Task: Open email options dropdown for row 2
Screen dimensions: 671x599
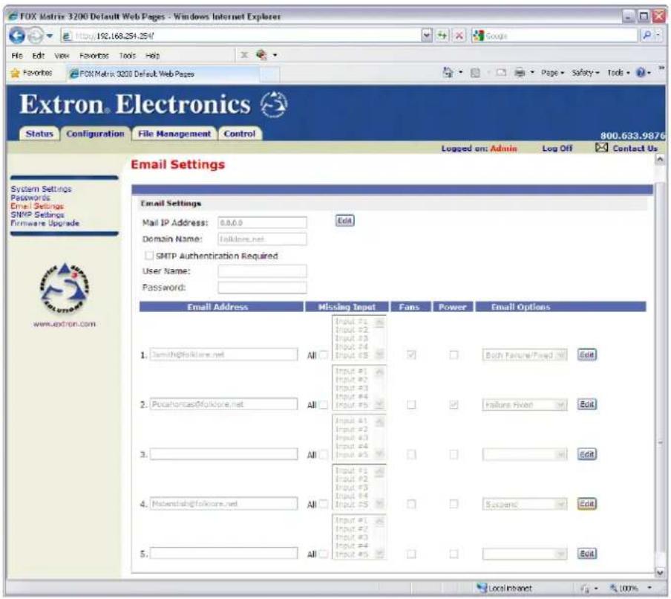Action: coord(525,404)
